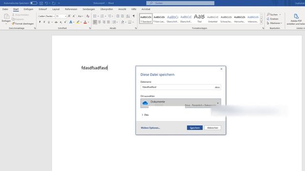The image size is (305, 171).
Task: Click the increase font size icon
Action: [69, 16]
